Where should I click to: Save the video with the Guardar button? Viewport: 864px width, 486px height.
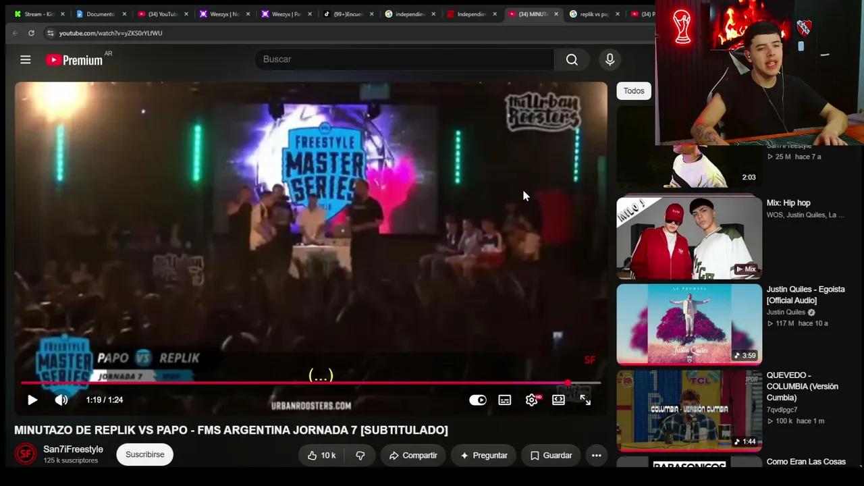click(551, 455)
